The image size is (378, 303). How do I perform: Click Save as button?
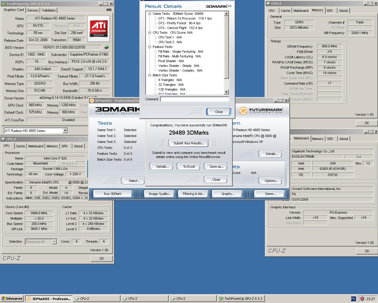click(x=217, y=167)
